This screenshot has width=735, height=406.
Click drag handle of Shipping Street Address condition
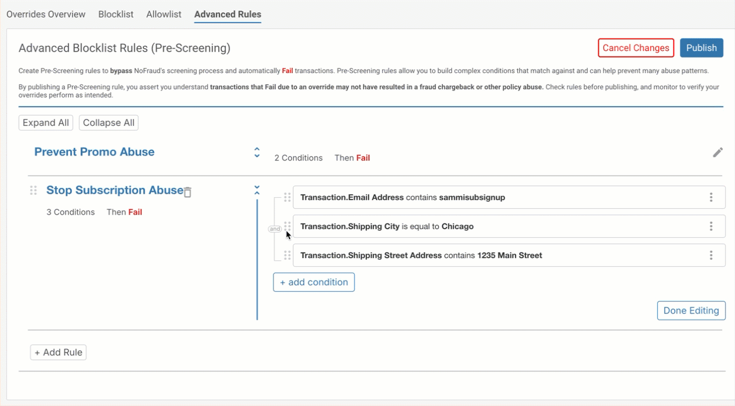287,255
